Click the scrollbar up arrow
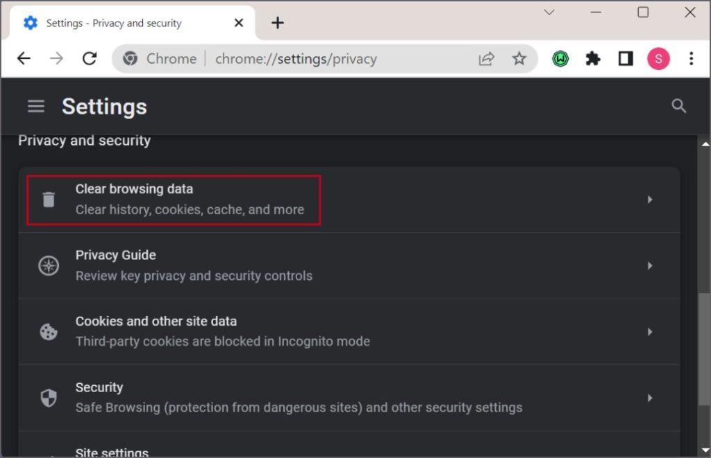The image size is (711, 458). tap(705, 144)
